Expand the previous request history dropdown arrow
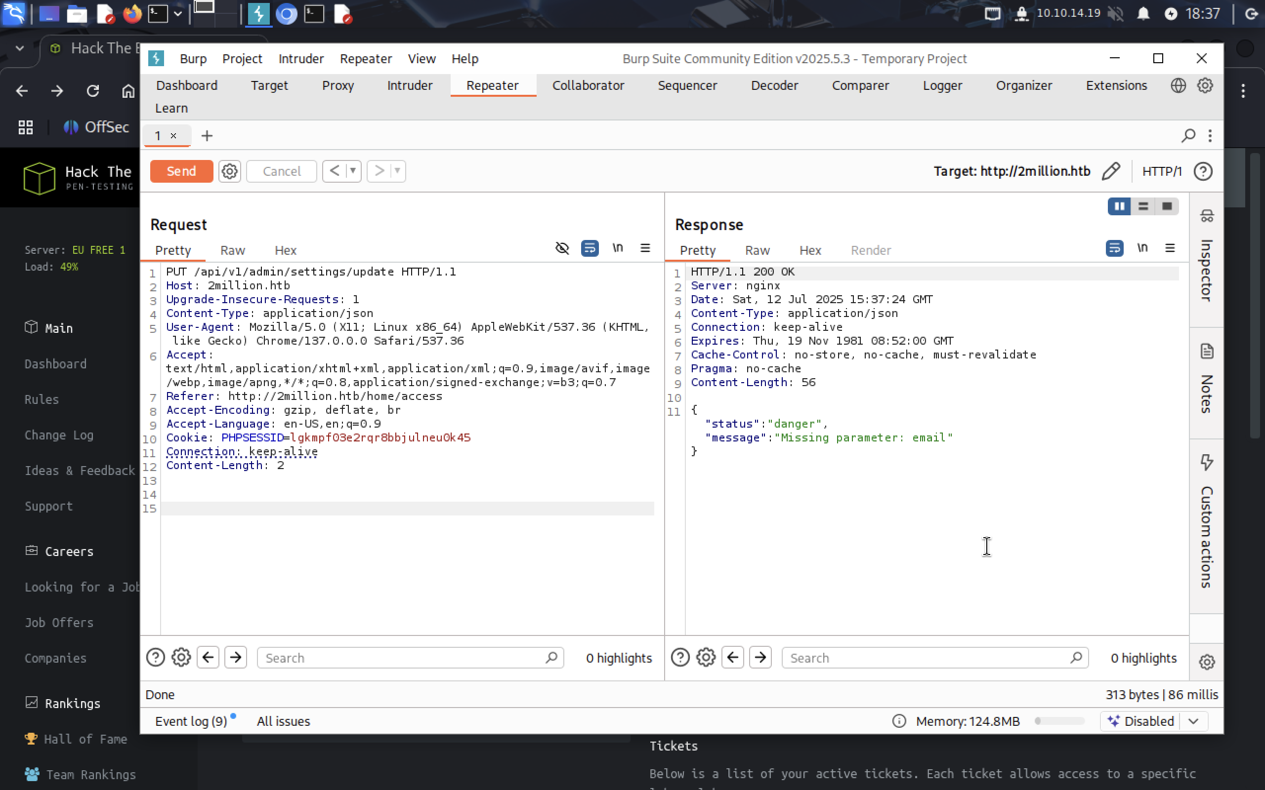 click(x=353, y=171)
